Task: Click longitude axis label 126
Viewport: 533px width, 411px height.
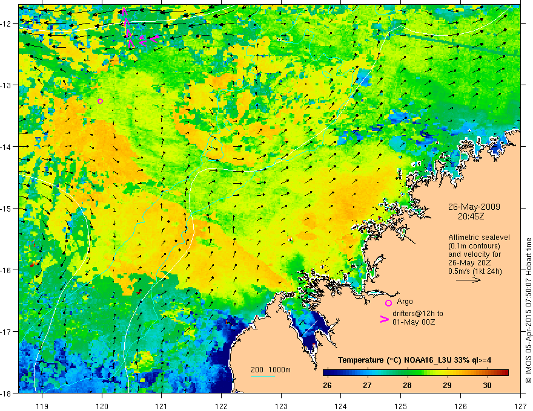Action: (460, 406)
